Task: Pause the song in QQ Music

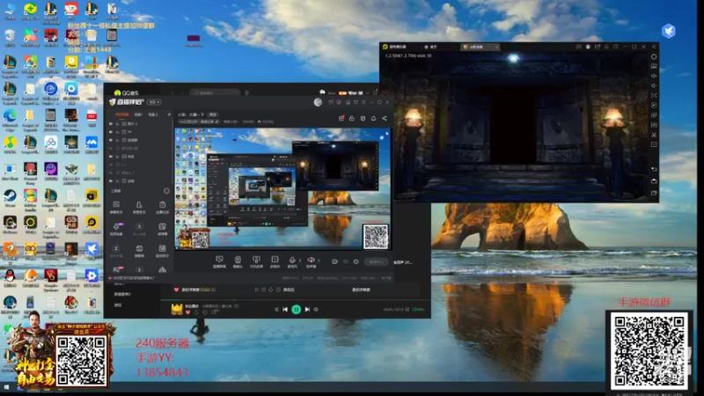Action: (297, 309)
